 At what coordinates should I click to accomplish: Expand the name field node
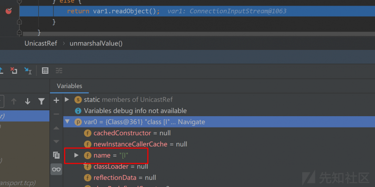(x=76, y=155)
